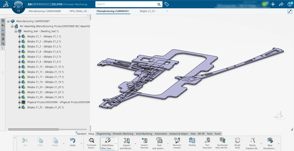The image size is (294, 151).
Task: Open the AR-VR tab
Action: click(x=201, y=134)
